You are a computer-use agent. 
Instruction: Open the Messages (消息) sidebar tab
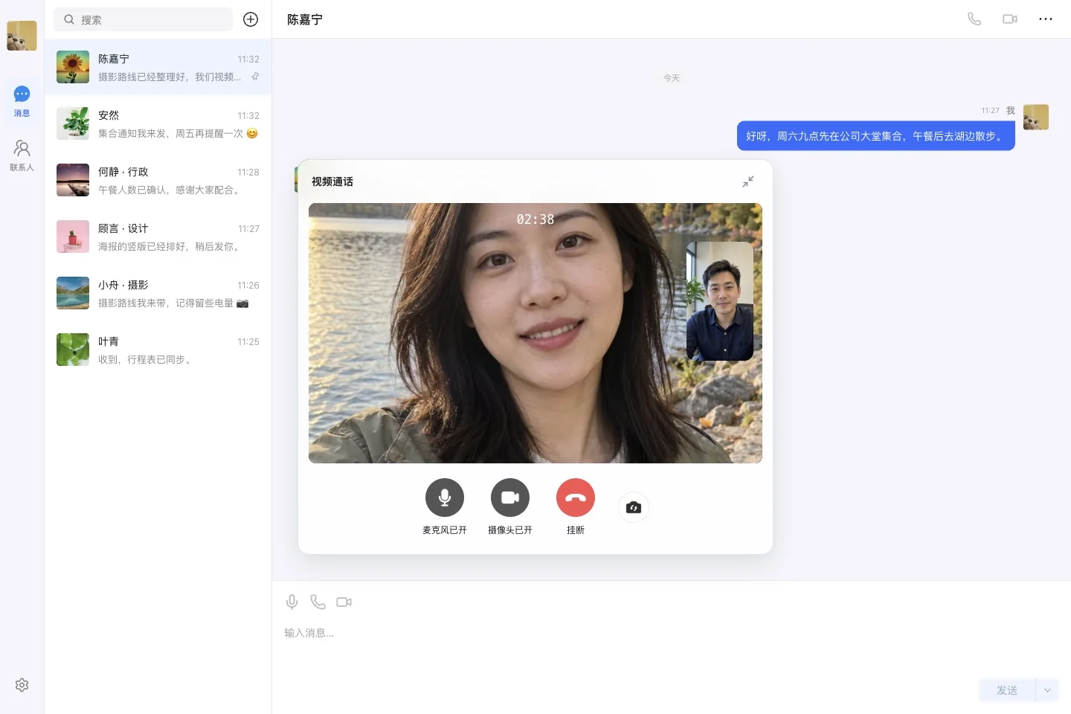pos(22,102)
